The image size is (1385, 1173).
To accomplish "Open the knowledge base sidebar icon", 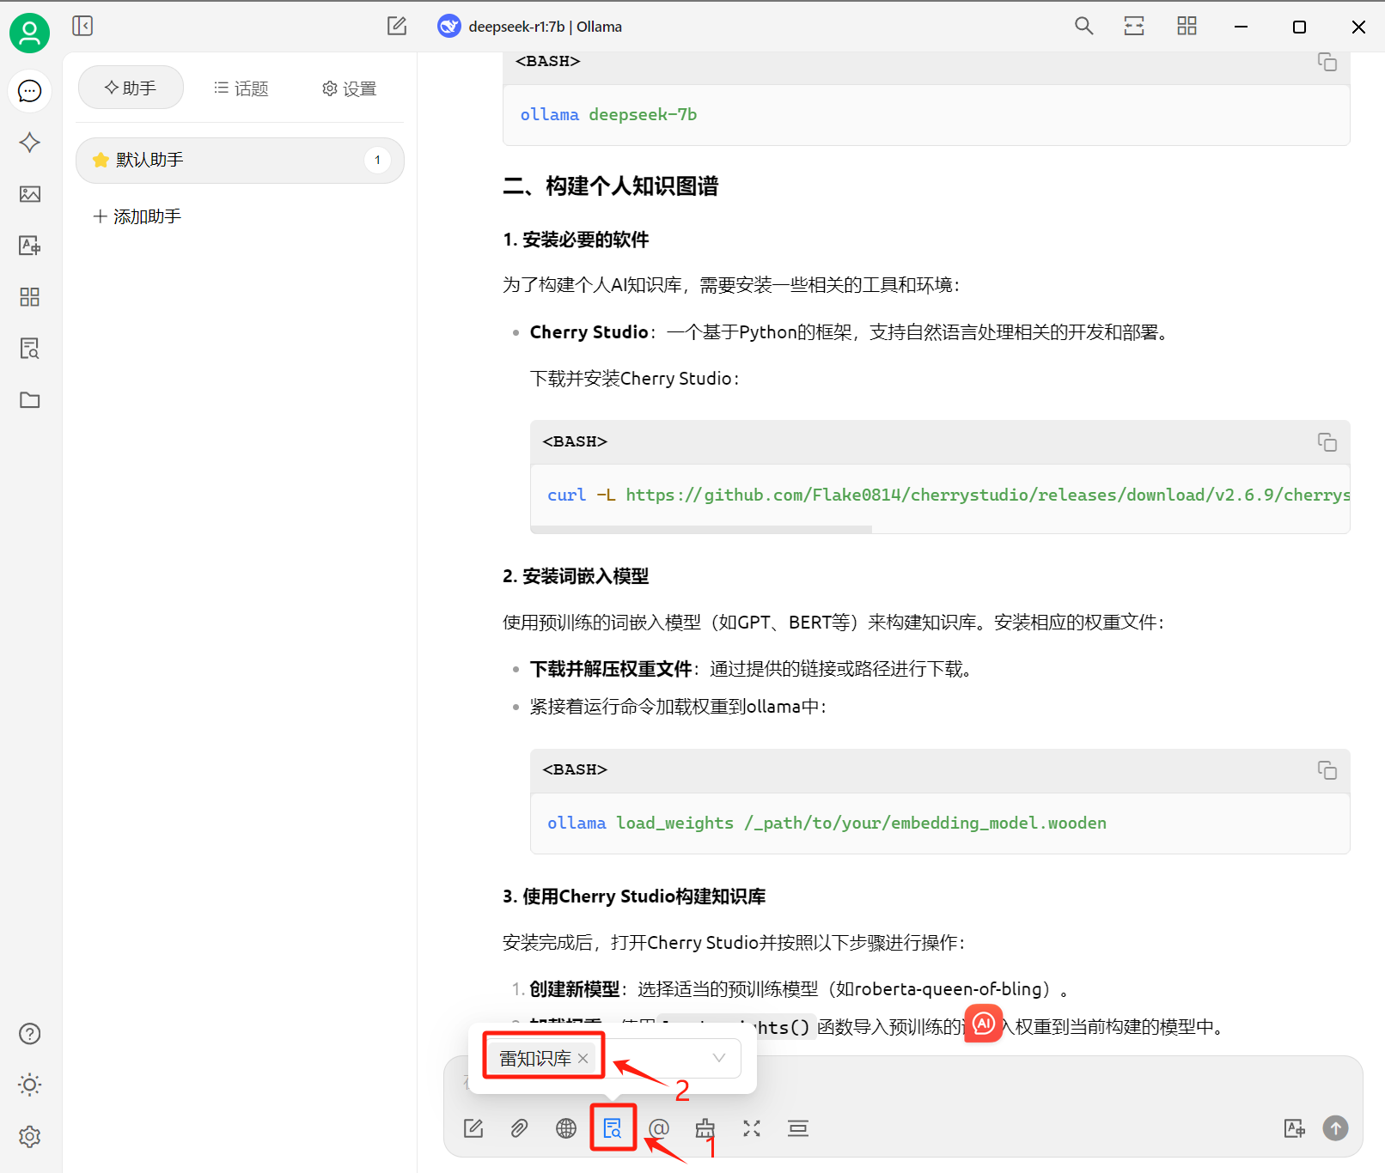I will (30, 349).
